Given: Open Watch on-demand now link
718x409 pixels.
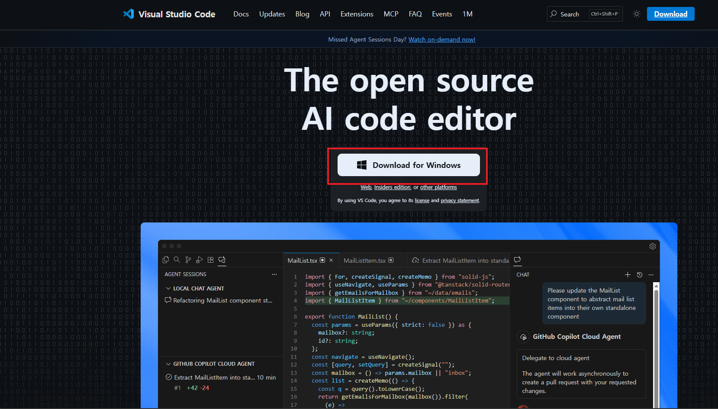Looking at the screenshot, I should click(x=442, y=39).
